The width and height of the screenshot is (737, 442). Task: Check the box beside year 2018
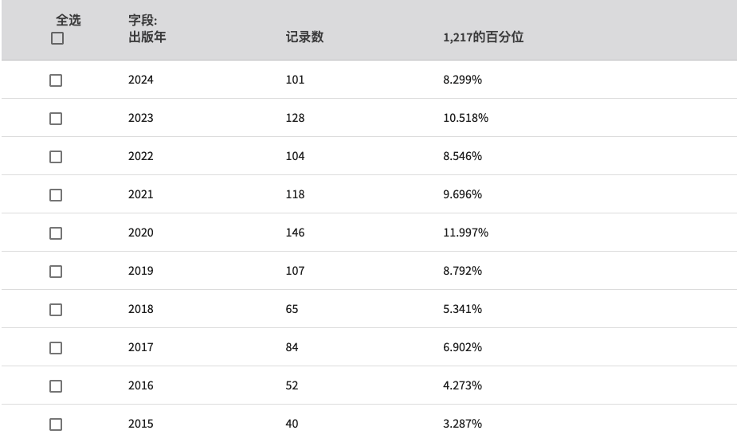tap(56, 310)
